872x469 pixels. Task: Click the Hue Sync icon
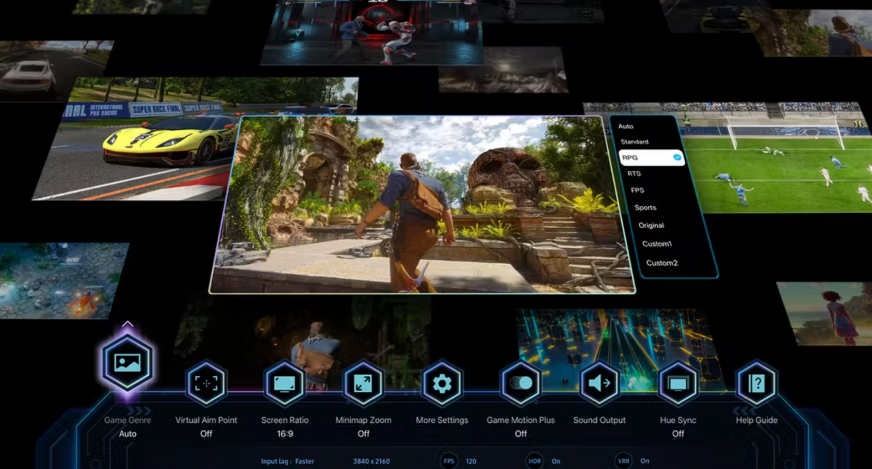point(678,383)
